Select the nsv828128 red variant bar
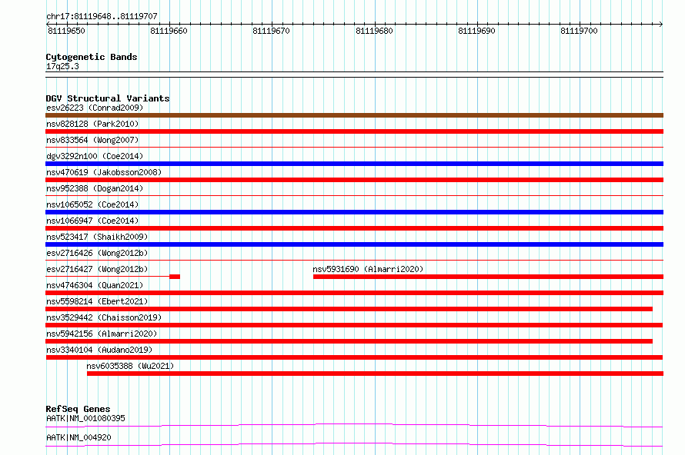 click(x=354, y=131)
